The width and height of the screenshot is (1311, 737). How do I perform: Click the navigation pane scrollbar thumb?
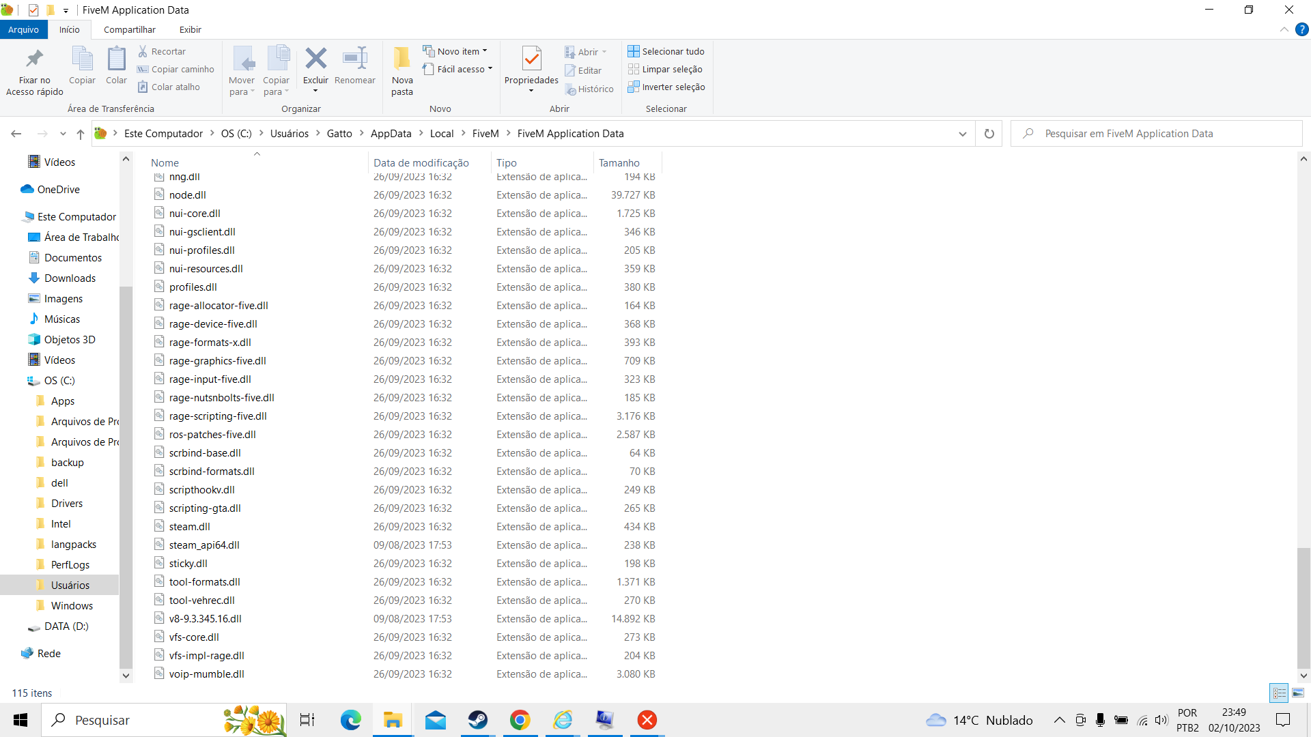[x=126, y=476]
